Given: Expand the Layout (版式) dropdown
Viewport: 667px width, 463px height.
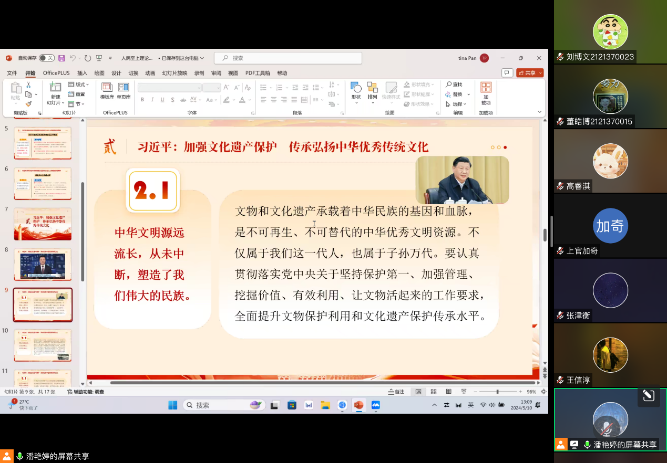Looking at the screenshot, I should 79,85.
